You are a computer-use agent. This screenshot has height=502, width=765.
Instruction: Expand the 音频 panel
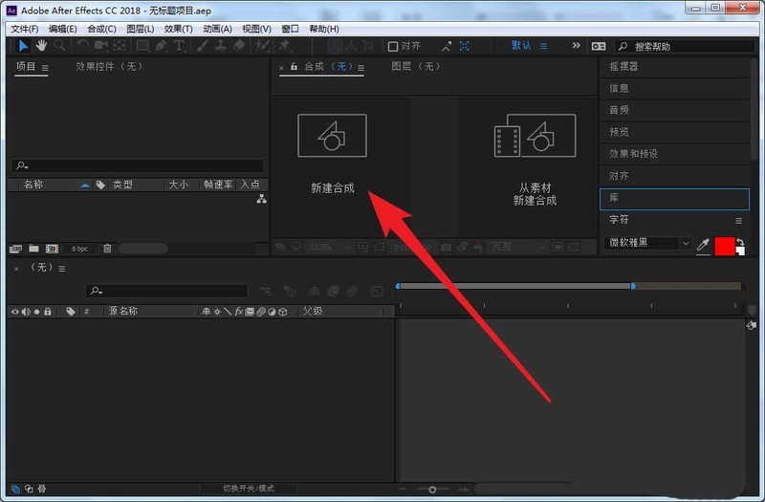674,110
